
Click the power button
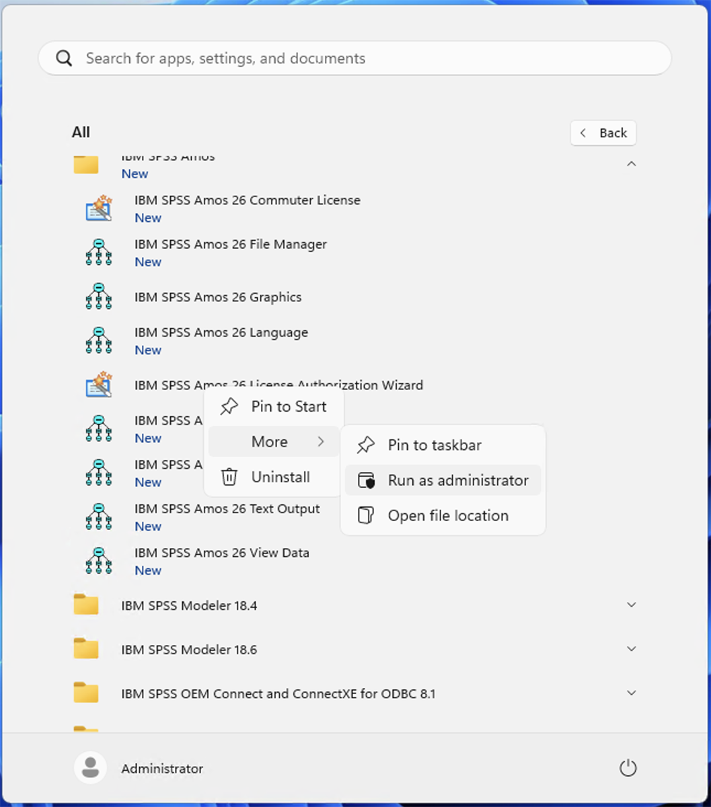tap(628, 767)
